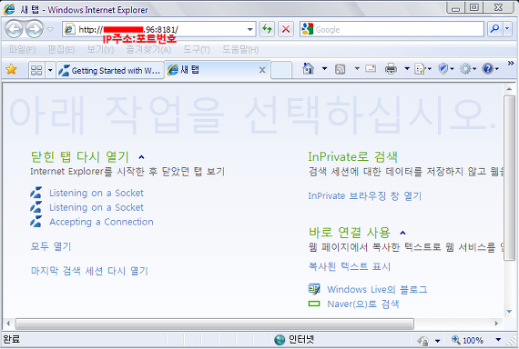This screenshot has height=349, width=519.
Task: Open the tab list dropdown arrow
Action: pos(50,70)
